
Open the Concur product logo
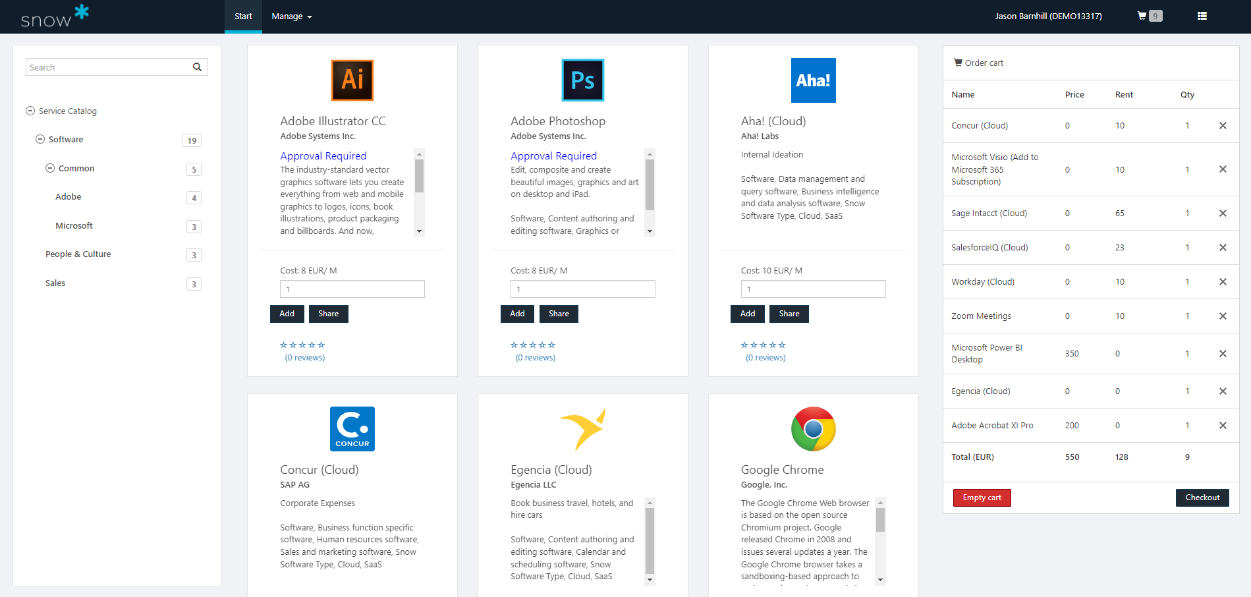coord(352,429)
